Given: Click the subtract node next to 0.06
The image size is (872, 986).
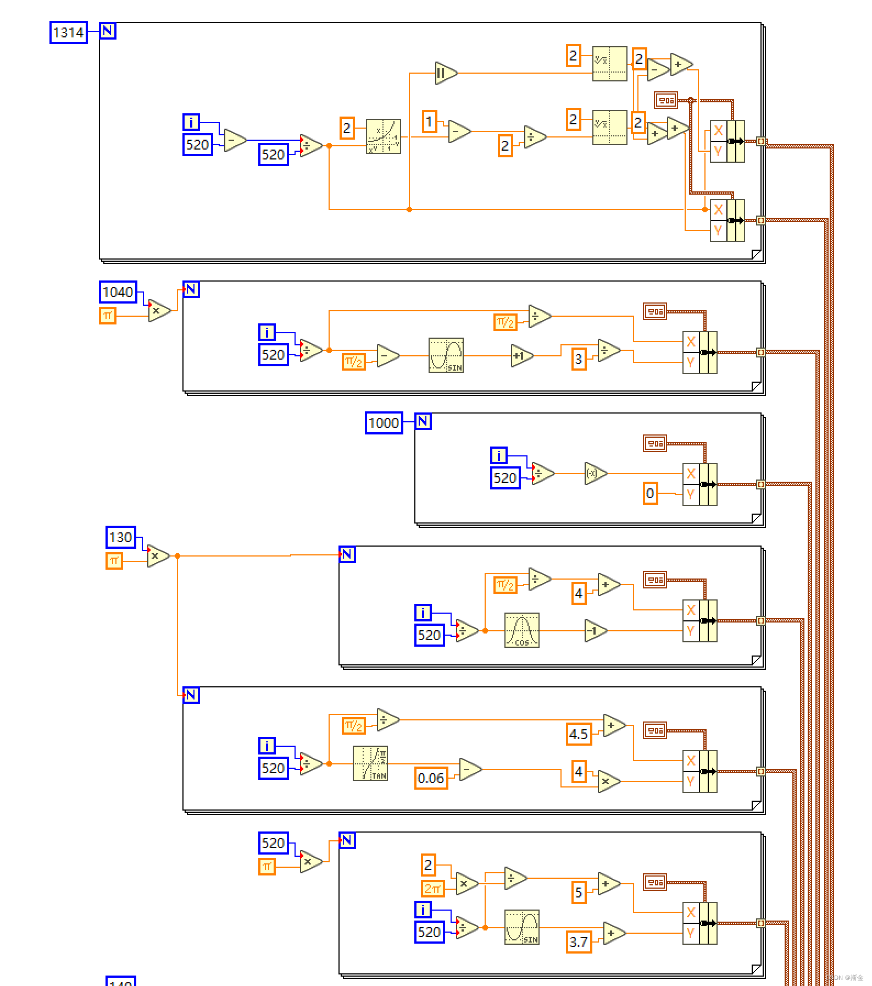Looking at the screenshot, I should (470, 769).
